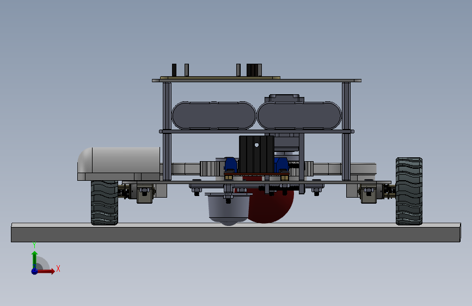Select the right rubber wheel of the robot
472x306 pixels.
[x=409, y=191]
